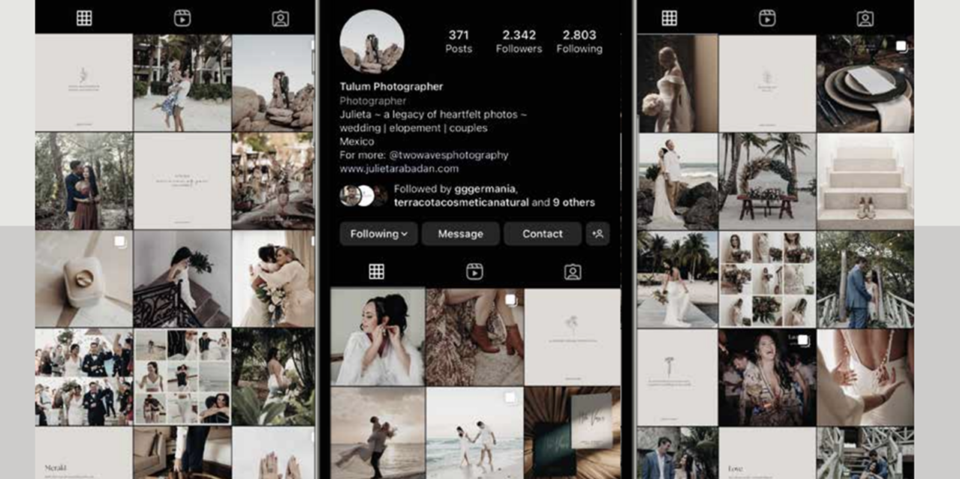Open the 2.803 Following list
The width and height of the screenshot is (960, 479).
click(x=579, y=41)
